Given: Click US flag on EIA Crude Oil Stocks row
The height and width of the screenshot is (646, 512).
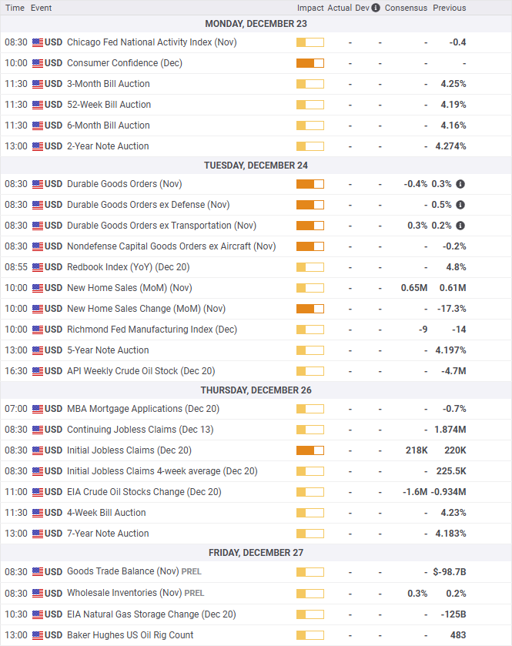Looking at the screenshot, I should coord(38,492).
